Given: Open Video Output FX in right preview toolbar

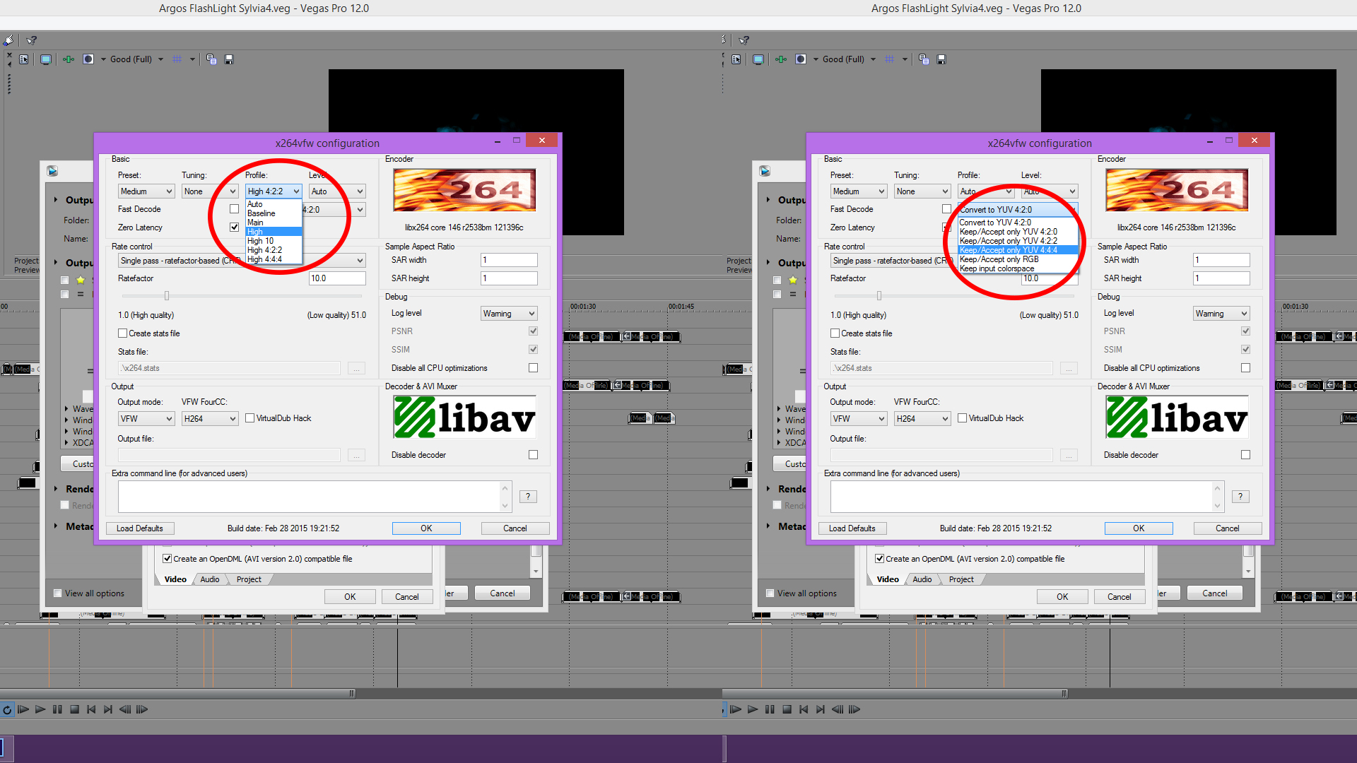Looking at the screenshot, I should pos(781,59).
